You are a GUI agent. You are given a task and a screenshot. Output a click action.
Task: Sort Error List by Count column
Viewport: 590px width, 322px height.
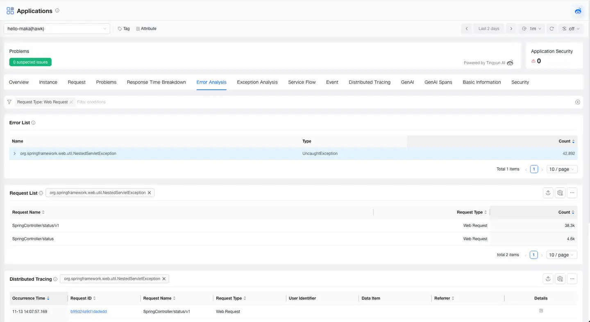pyautogui.click(x=567, y=141)
